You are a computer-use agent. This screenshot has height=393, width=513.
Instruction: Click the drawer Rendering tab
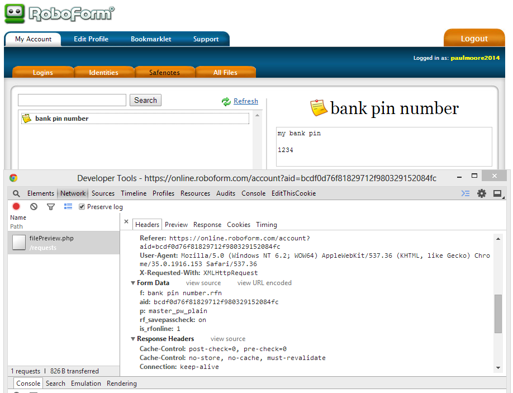[122, 383]
